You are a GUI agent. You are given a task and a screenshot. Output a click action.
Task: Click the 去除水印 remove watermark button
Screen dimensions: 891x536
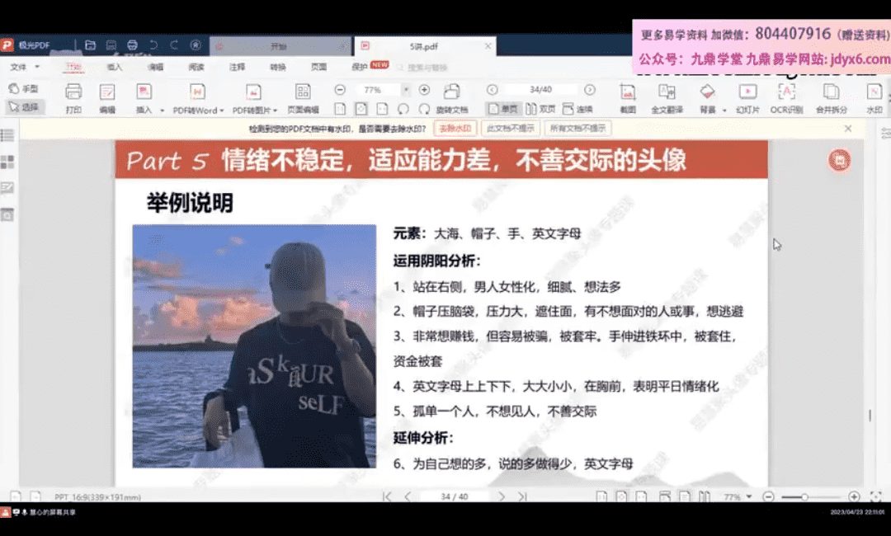[x=455, y=129]
